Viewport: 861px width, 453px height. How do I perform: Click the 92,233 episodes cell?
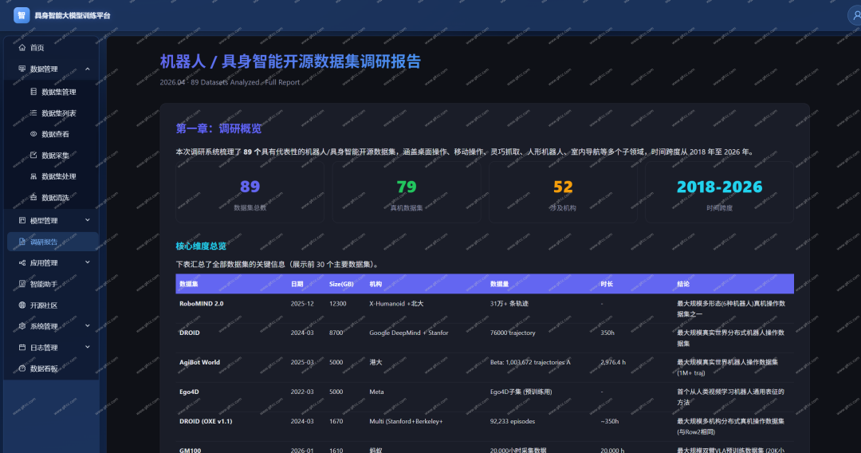point(513,422)
